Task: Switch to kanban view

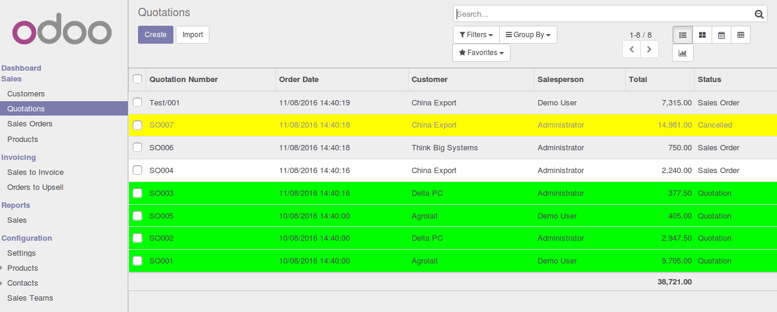Action: pyautogui.click(x=702, y=35)
